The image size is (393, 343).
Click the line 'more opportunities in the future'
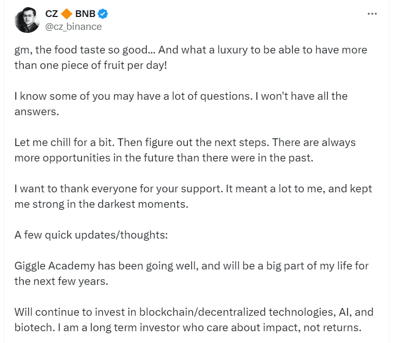164,158
